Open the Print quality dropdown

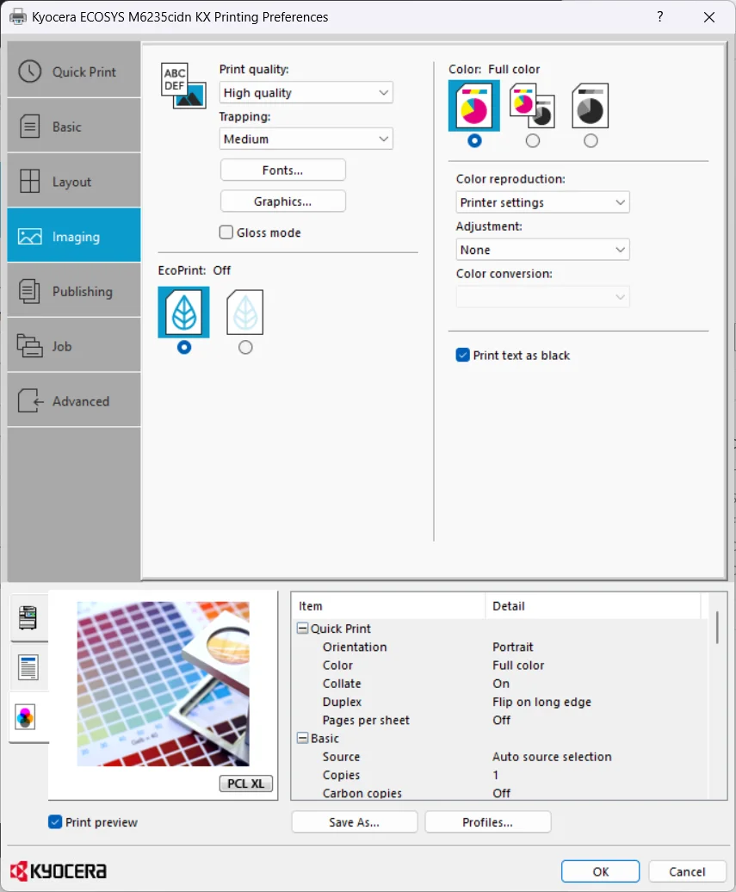pos(306,93)
